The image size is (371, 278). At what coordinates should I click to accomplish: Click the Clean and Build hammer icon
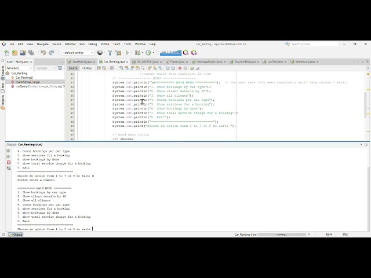click(118, 53)
